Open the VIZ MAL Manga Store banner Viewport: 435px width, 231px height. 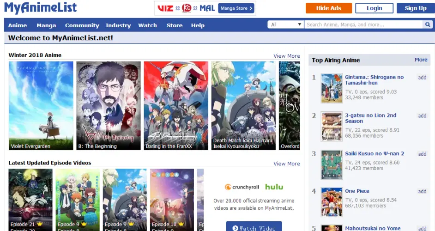(x=205, y=8)
